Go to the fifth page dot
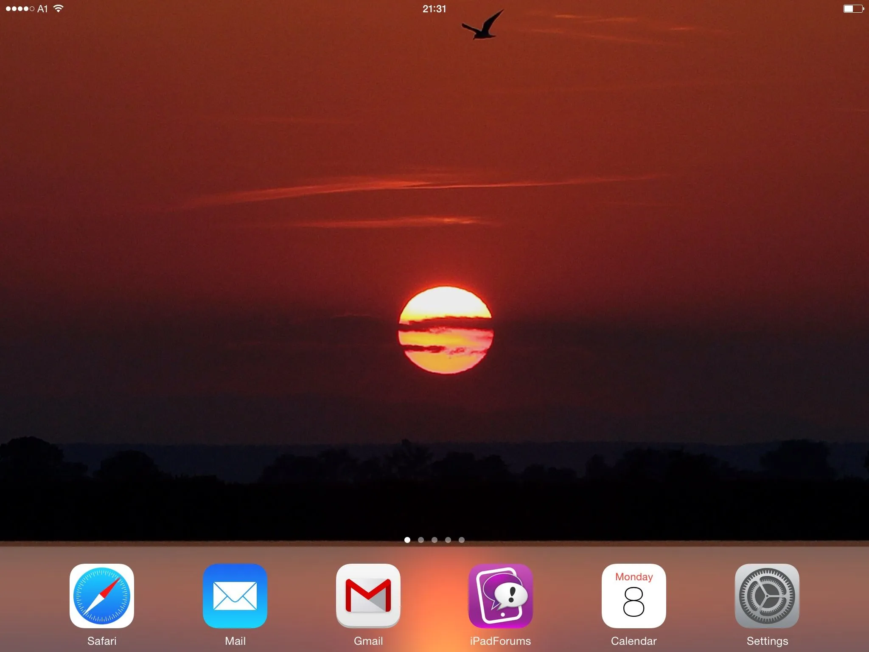The image size is (869, 652). [x=462, y=540]
